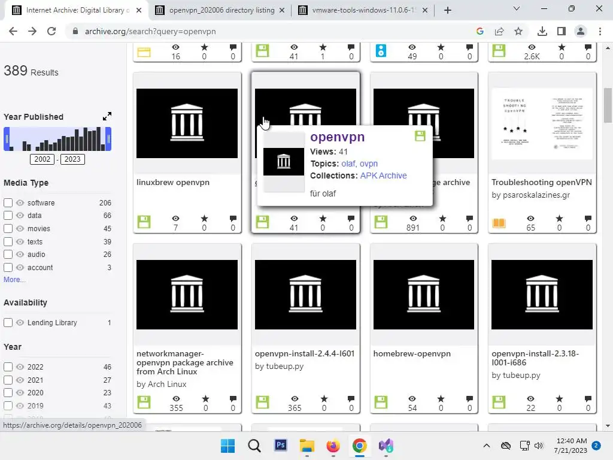Show hidden system tray icons
This screenshot has height=460, width=613.
click(x=486, y=446)
